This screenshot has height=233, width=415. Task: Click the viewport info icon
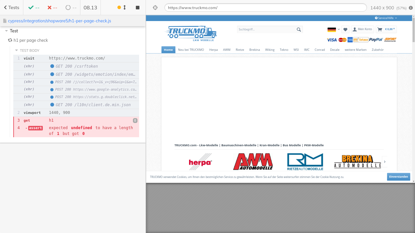(x=411, y=8)
